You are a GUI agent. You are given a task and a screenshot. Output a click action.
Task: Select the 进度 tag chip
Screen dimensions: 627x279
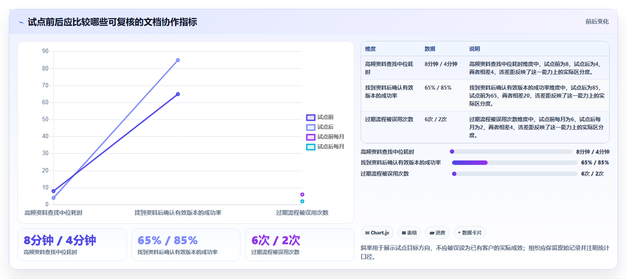437,233
